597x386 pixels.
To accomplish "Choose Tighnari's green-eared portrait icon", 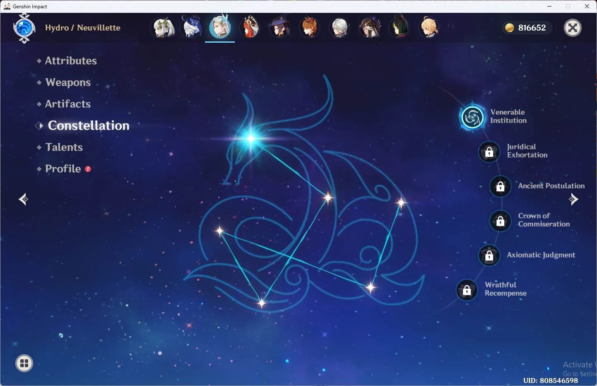I will click(x=399, y=27).
